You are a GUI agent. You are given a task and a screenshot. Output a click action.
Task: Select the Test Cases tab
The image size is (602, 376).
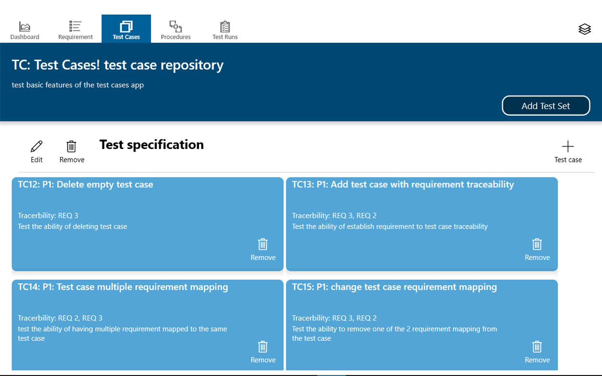[126, 30]
